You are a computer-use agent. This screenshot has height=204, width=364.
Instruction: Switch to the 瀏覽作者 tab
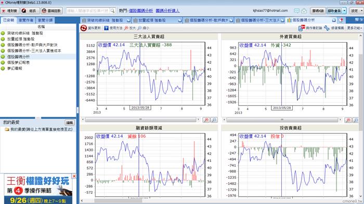tap(26, 20)
